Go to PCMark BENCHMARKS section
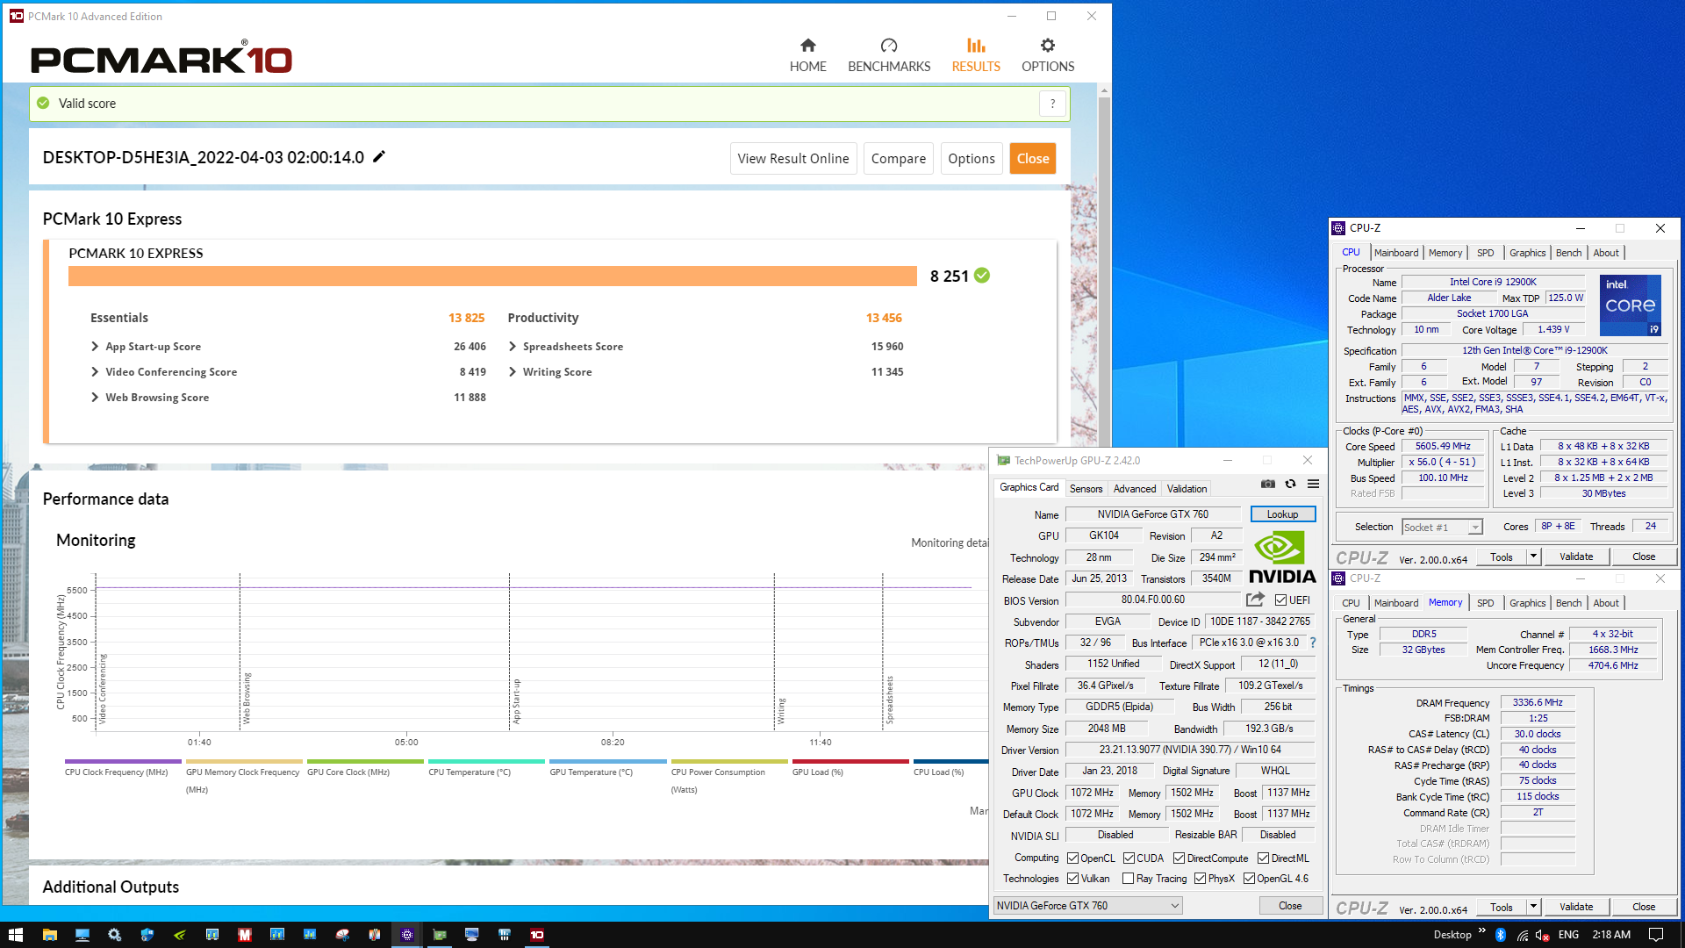 tap(889, 55)
